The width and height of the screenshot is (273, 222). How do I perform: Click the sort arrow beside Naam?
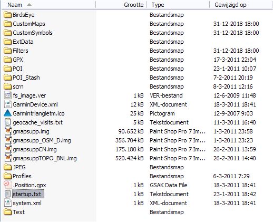point(29,5)
